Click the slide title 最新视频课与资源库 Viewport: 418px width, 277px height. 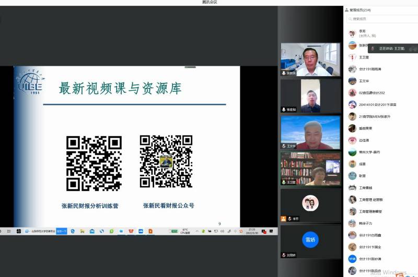(120, 88)
